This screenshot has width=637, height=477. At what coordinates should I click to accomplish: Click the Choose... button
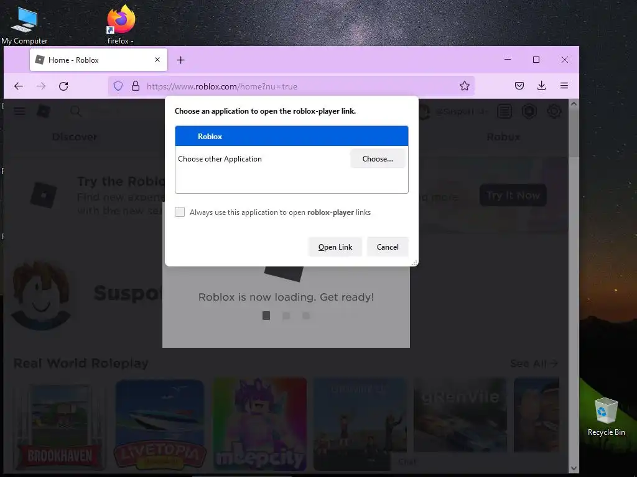(378, 158)
